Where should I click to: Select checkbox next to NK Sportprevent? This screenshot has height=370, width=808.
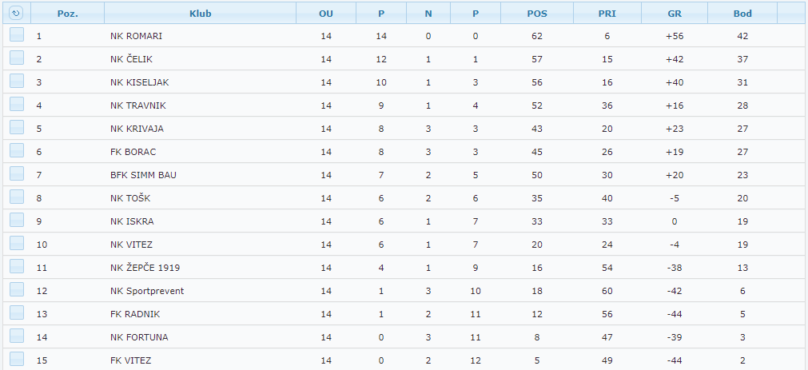(x=17, y=290)
